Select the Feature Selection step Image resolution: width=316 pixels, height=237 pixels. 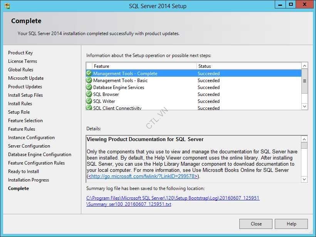tap(25, 120)
